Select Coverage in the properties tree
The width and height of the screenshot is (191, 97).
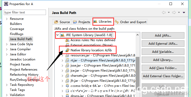tap(17, 29)
